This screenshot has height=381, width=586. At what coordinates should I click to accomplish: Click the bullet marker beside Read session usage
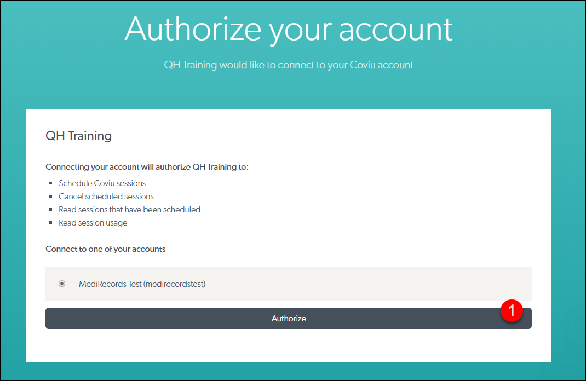pyautogui.click(x=52, y=222)
